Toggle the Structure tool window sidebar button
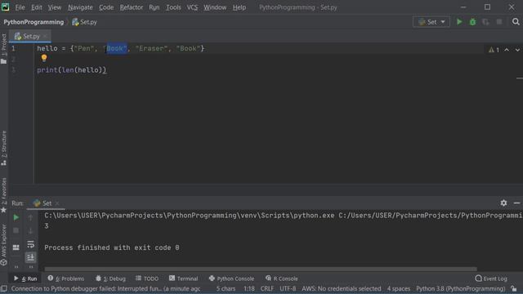The image size is (523, 294). pos(3,148)
